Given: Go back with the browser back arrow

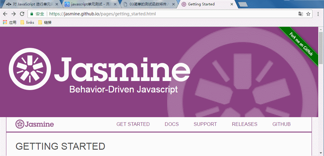Looking at the screenshot, I should pos(5,14).
